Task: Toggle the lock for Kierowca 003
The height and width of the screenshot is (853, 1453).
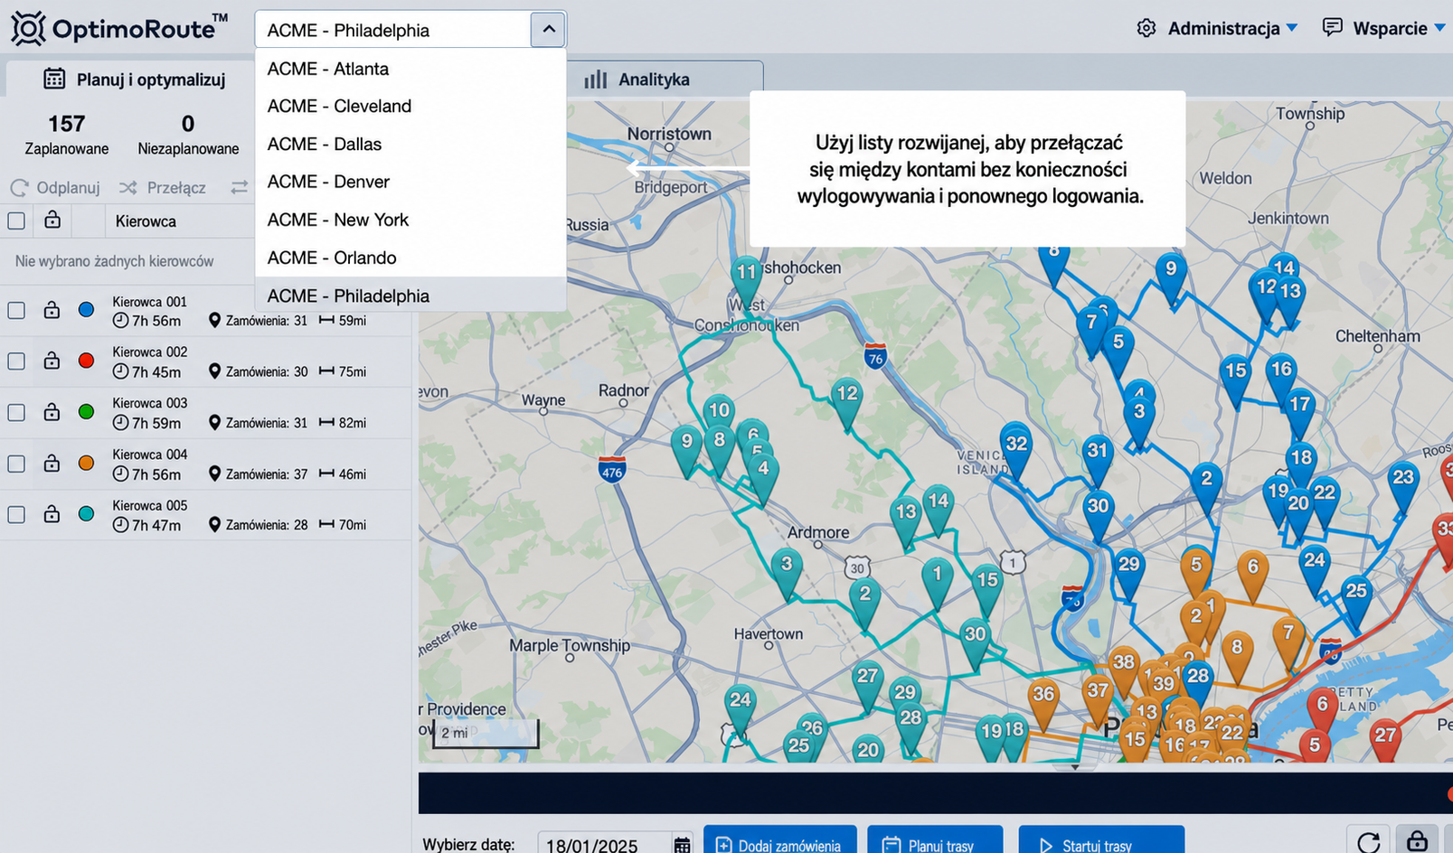Action: 52,412
